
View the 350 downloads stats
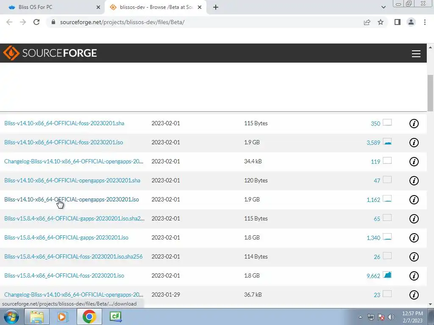coord(381,123)
